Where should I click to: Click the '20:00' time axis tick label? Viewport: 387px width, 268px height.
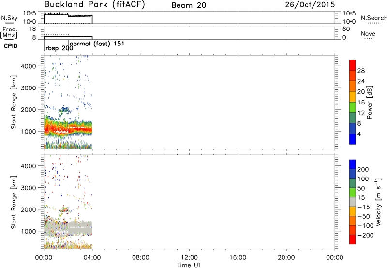286,258
